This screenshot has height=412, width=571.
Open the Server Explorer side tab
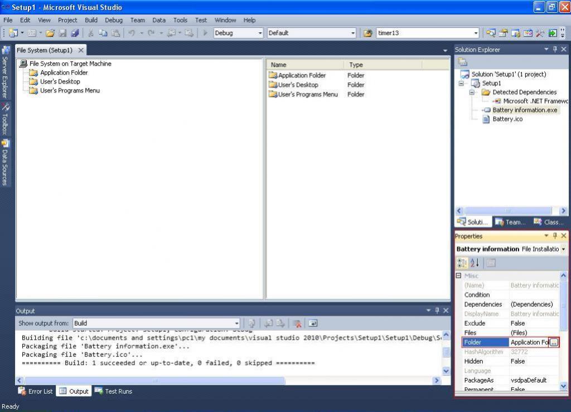point(5,72)
